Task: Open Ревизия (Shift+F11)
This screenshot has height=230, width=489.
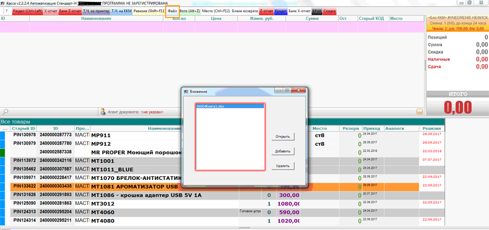Action: (149, 11)
